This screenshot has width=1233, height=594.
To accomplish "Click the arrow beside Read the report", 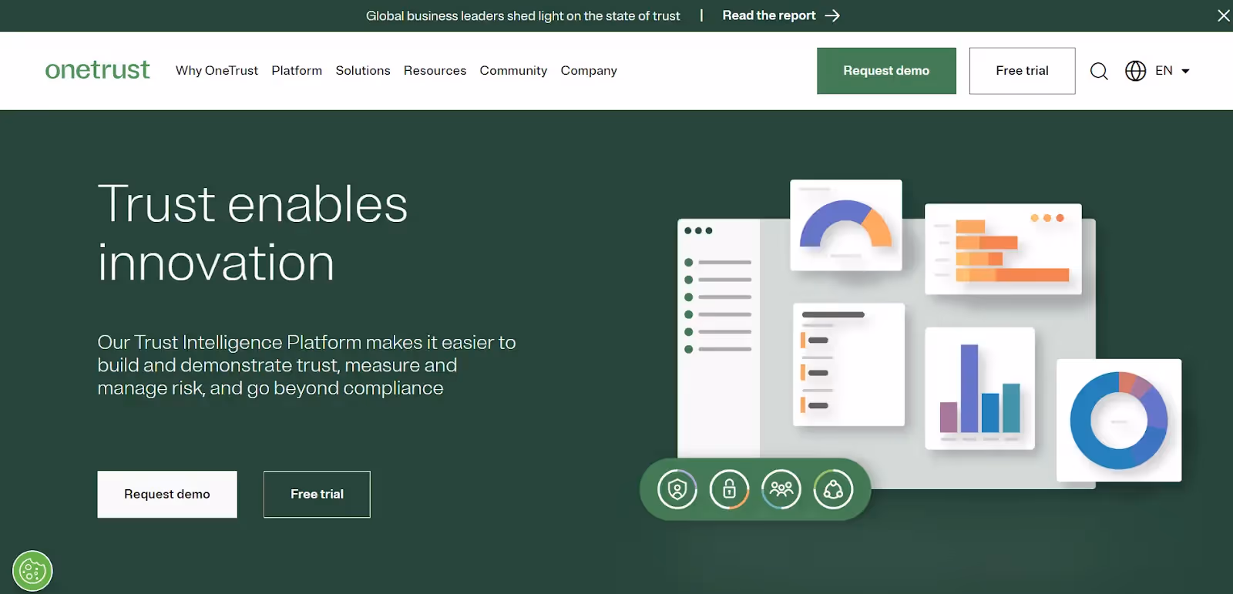I will click(x=832, y=15).
